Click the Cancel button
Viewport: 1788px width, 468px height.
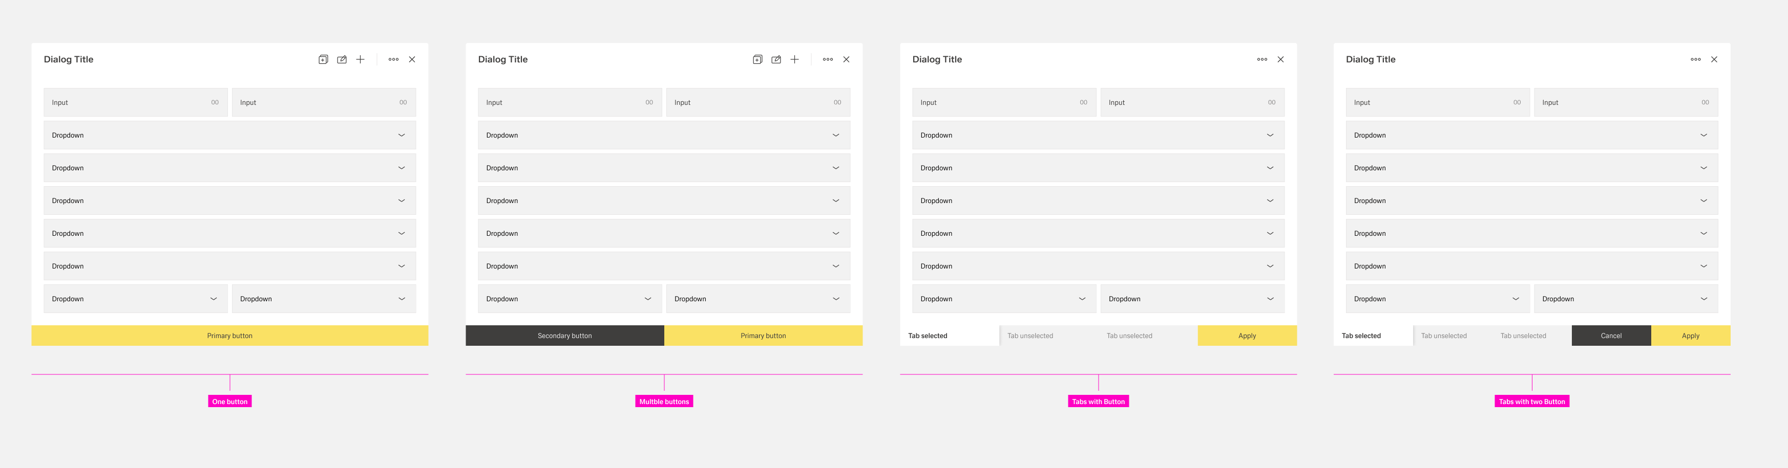[x=1610, y=336]
